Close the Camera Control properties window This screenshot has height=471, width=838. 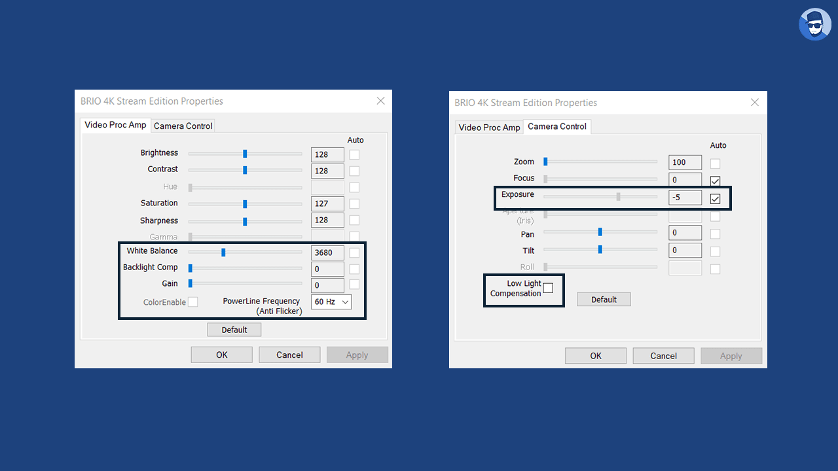click(x=755, y=102)
